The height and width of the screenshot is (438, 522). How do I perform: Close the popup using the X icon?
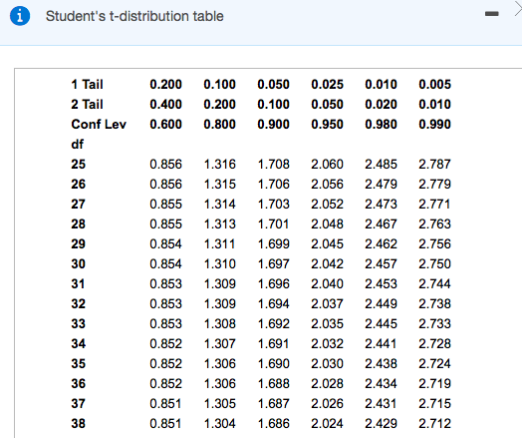click(x=518, y=10)
